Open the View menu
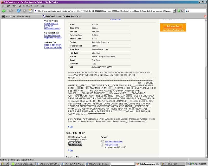The image size is (208, 166). pos(14,6)
